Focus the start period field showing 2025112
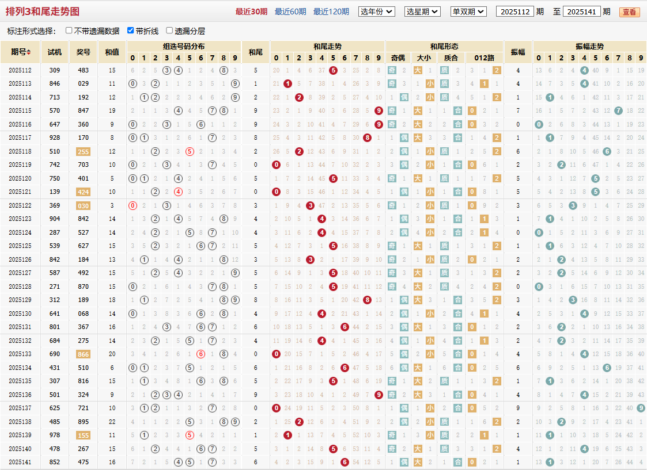This screenshot has height=470, width=647. click(x=515, y=12)
